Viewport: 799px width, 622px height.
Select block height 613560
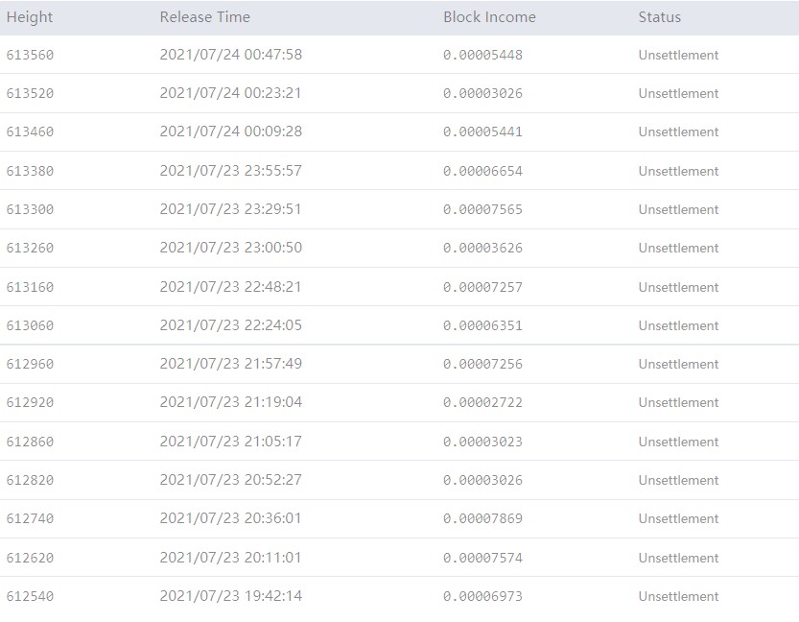coord(30,55)
